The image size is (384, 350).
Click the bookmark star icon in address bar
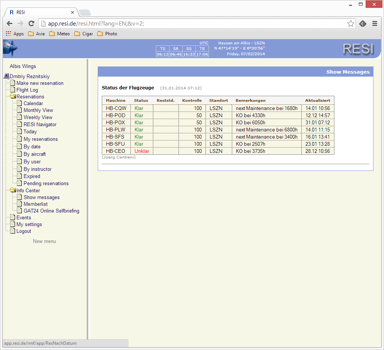350,24
